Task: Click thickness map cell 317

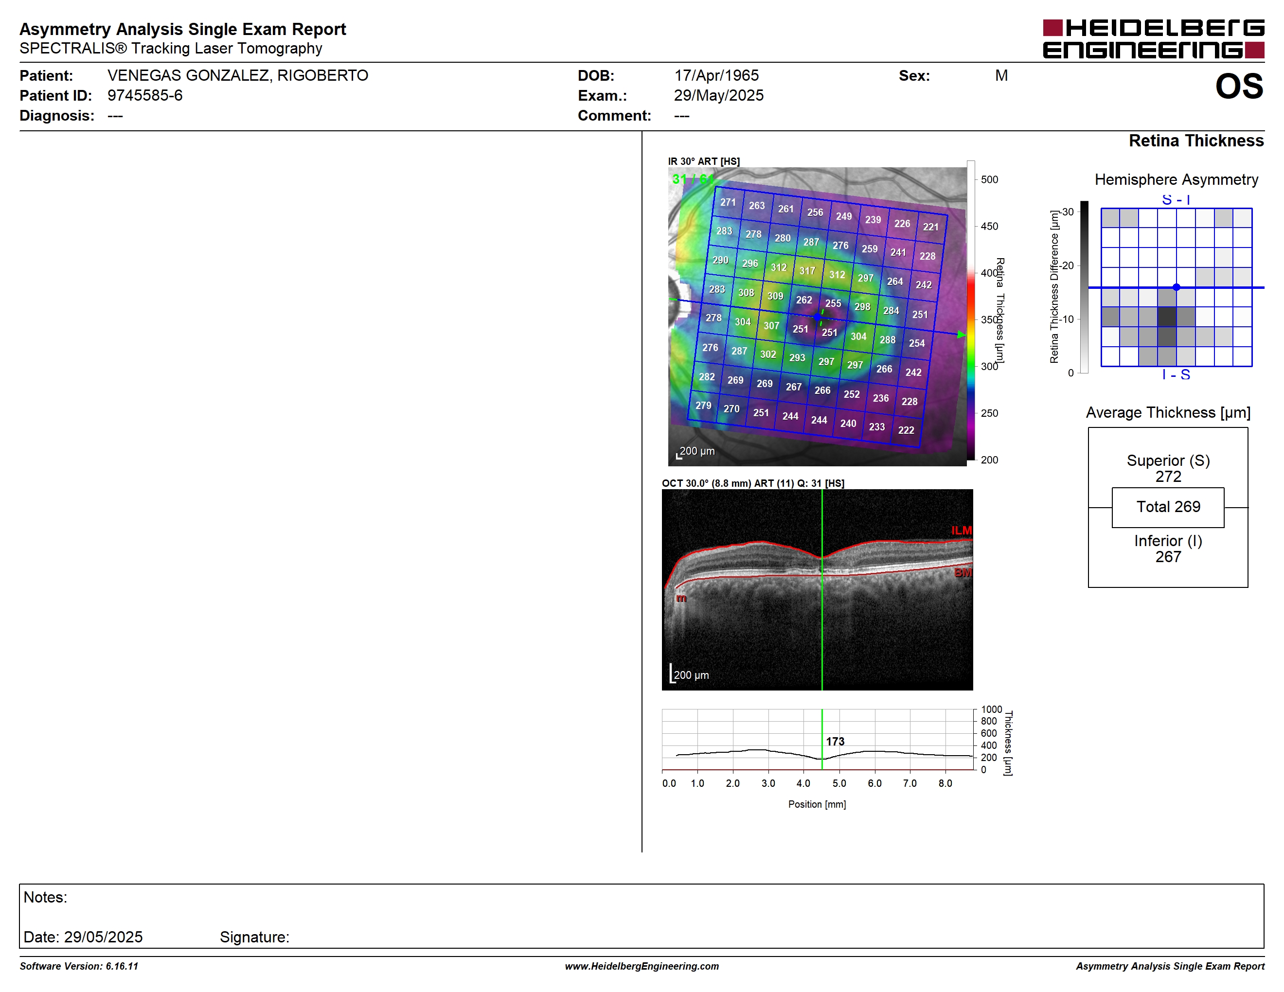Action: click(x=807, y=271)
